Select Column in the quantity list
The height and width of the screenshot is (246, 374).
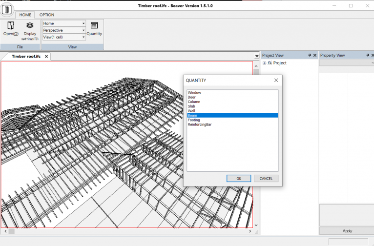[x=194, y=102]
